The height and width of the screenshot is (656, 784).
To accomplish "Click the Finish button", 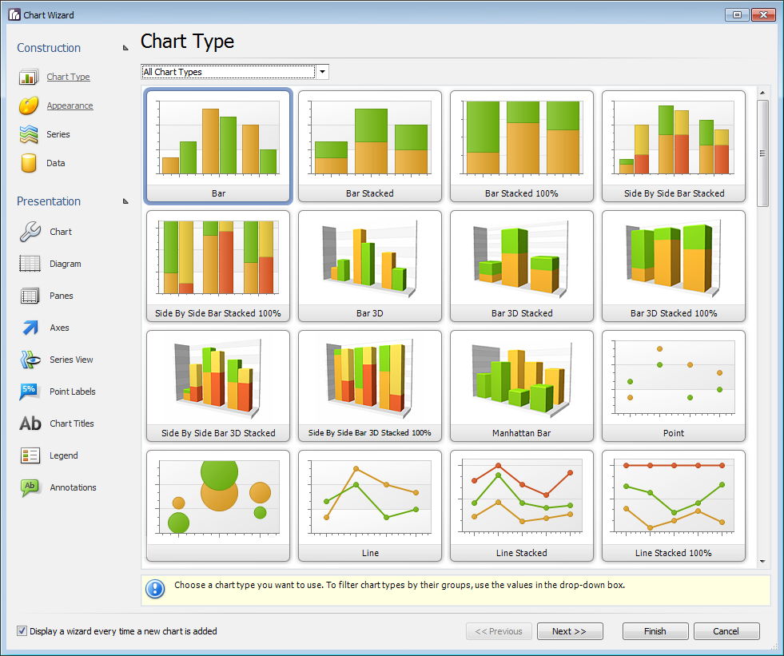I will tap(655, 631).
